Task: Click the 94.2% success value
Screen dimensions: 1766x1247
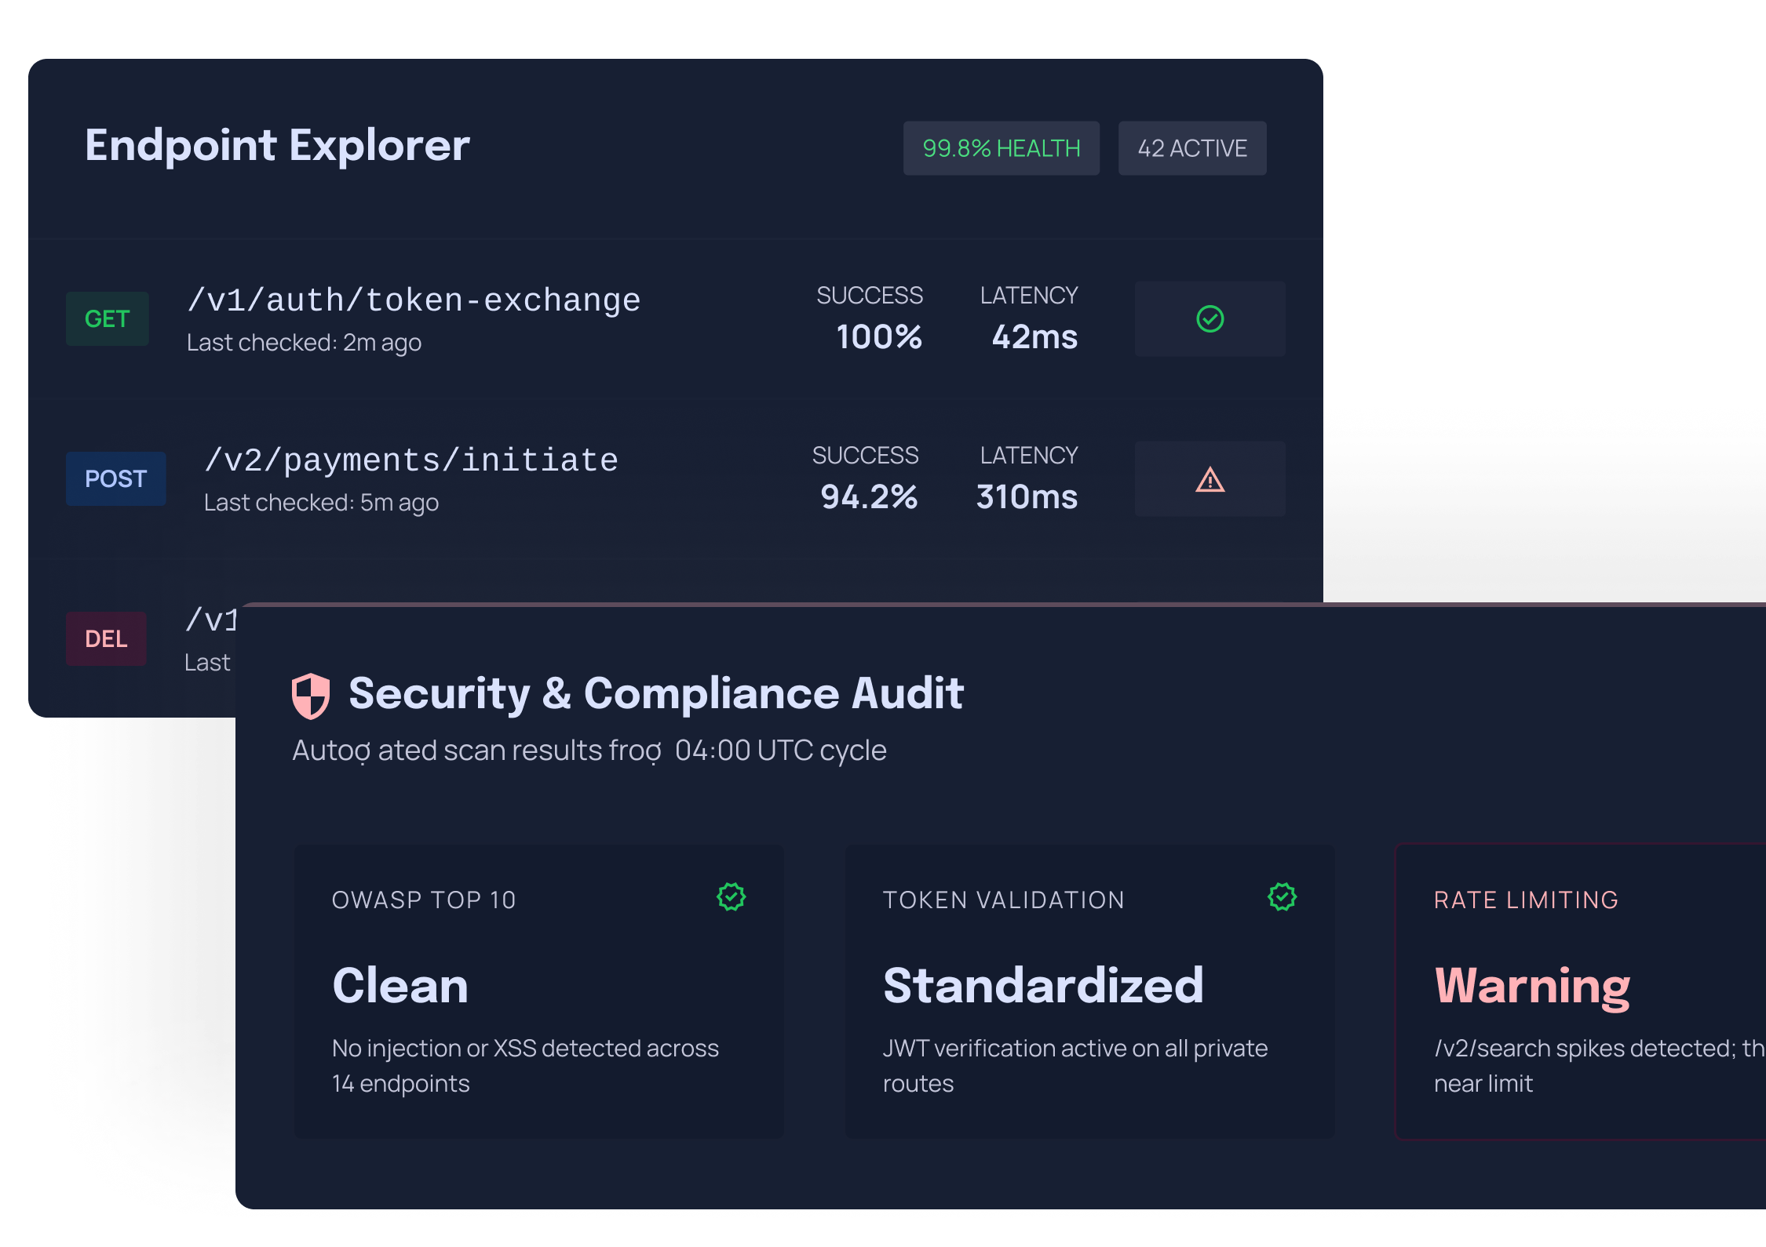Action: (x=869, y=497)
